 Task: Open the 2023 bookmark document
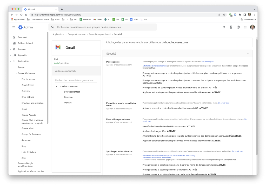[x=134, y=19]
